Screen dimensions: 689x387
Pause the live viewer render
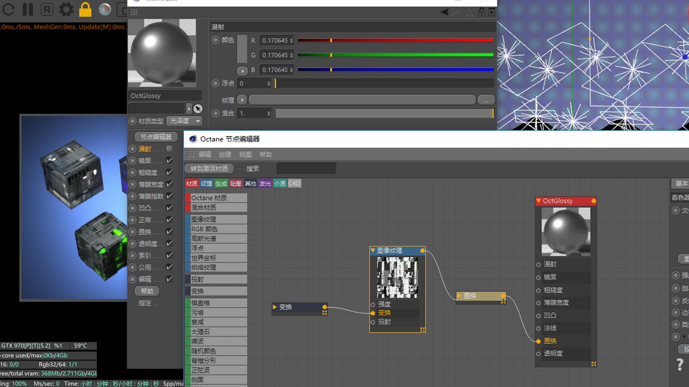(28, 10)
